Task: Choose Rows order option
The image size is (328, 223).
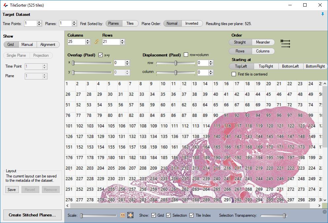Action: pos(240,51)
